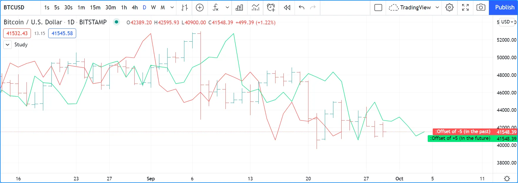Undo the last chart action
518x183 pixels.
click(301, 8)
